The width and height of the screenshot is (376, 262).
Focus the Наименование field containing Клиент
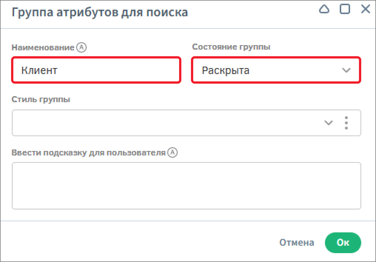click(96, 70)
